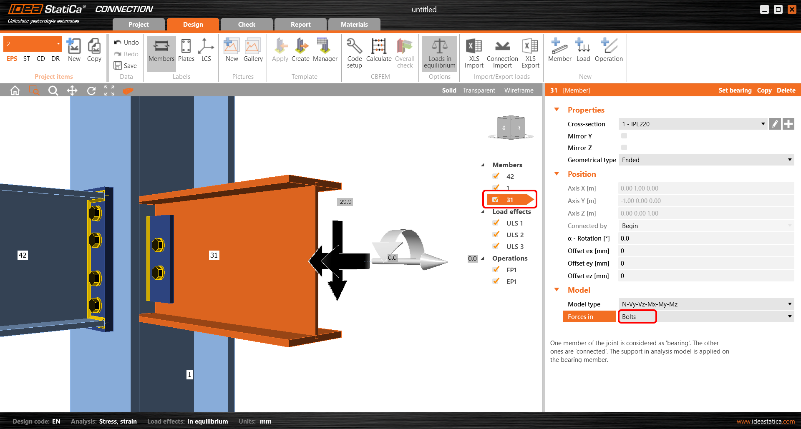The height and width of the screenshot is (429, 801).
Task: Switch to the Check tab
Action: (247, 25)
